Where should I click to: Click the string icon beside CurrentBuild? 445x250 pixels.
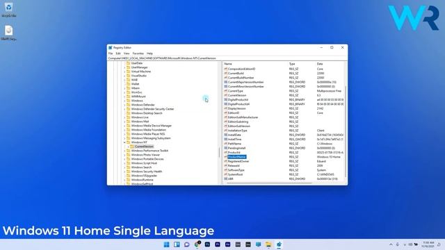pos(225,73)
